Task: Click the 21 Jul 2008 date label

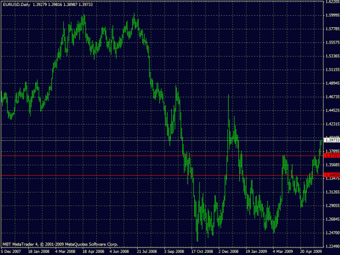Action: [x=147, y=252]
